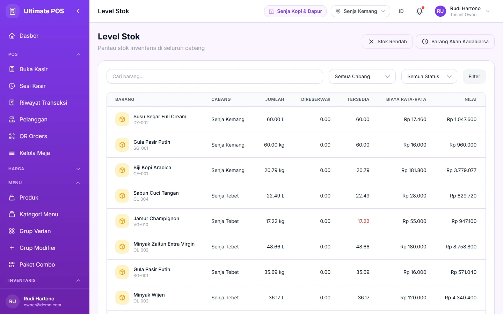503x314 pixels.
Task: Collapse the MENU sidebar section
Action: click(45, 183)
